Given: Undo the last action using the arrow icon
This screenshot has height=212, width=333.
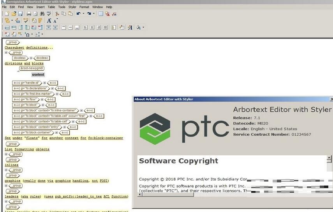Looking at the screenshot, I should click(79, 14).
